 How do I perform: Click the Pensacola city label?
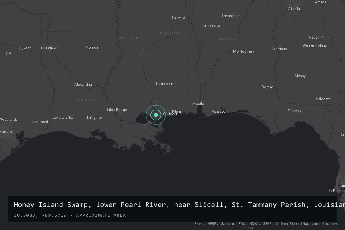click(220, 111)
